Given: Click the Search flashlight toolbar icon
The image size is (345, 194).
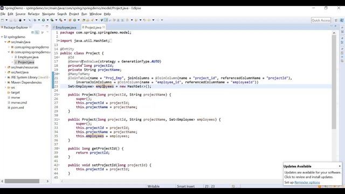Looking at the screenshot, I should pos(92,20).
